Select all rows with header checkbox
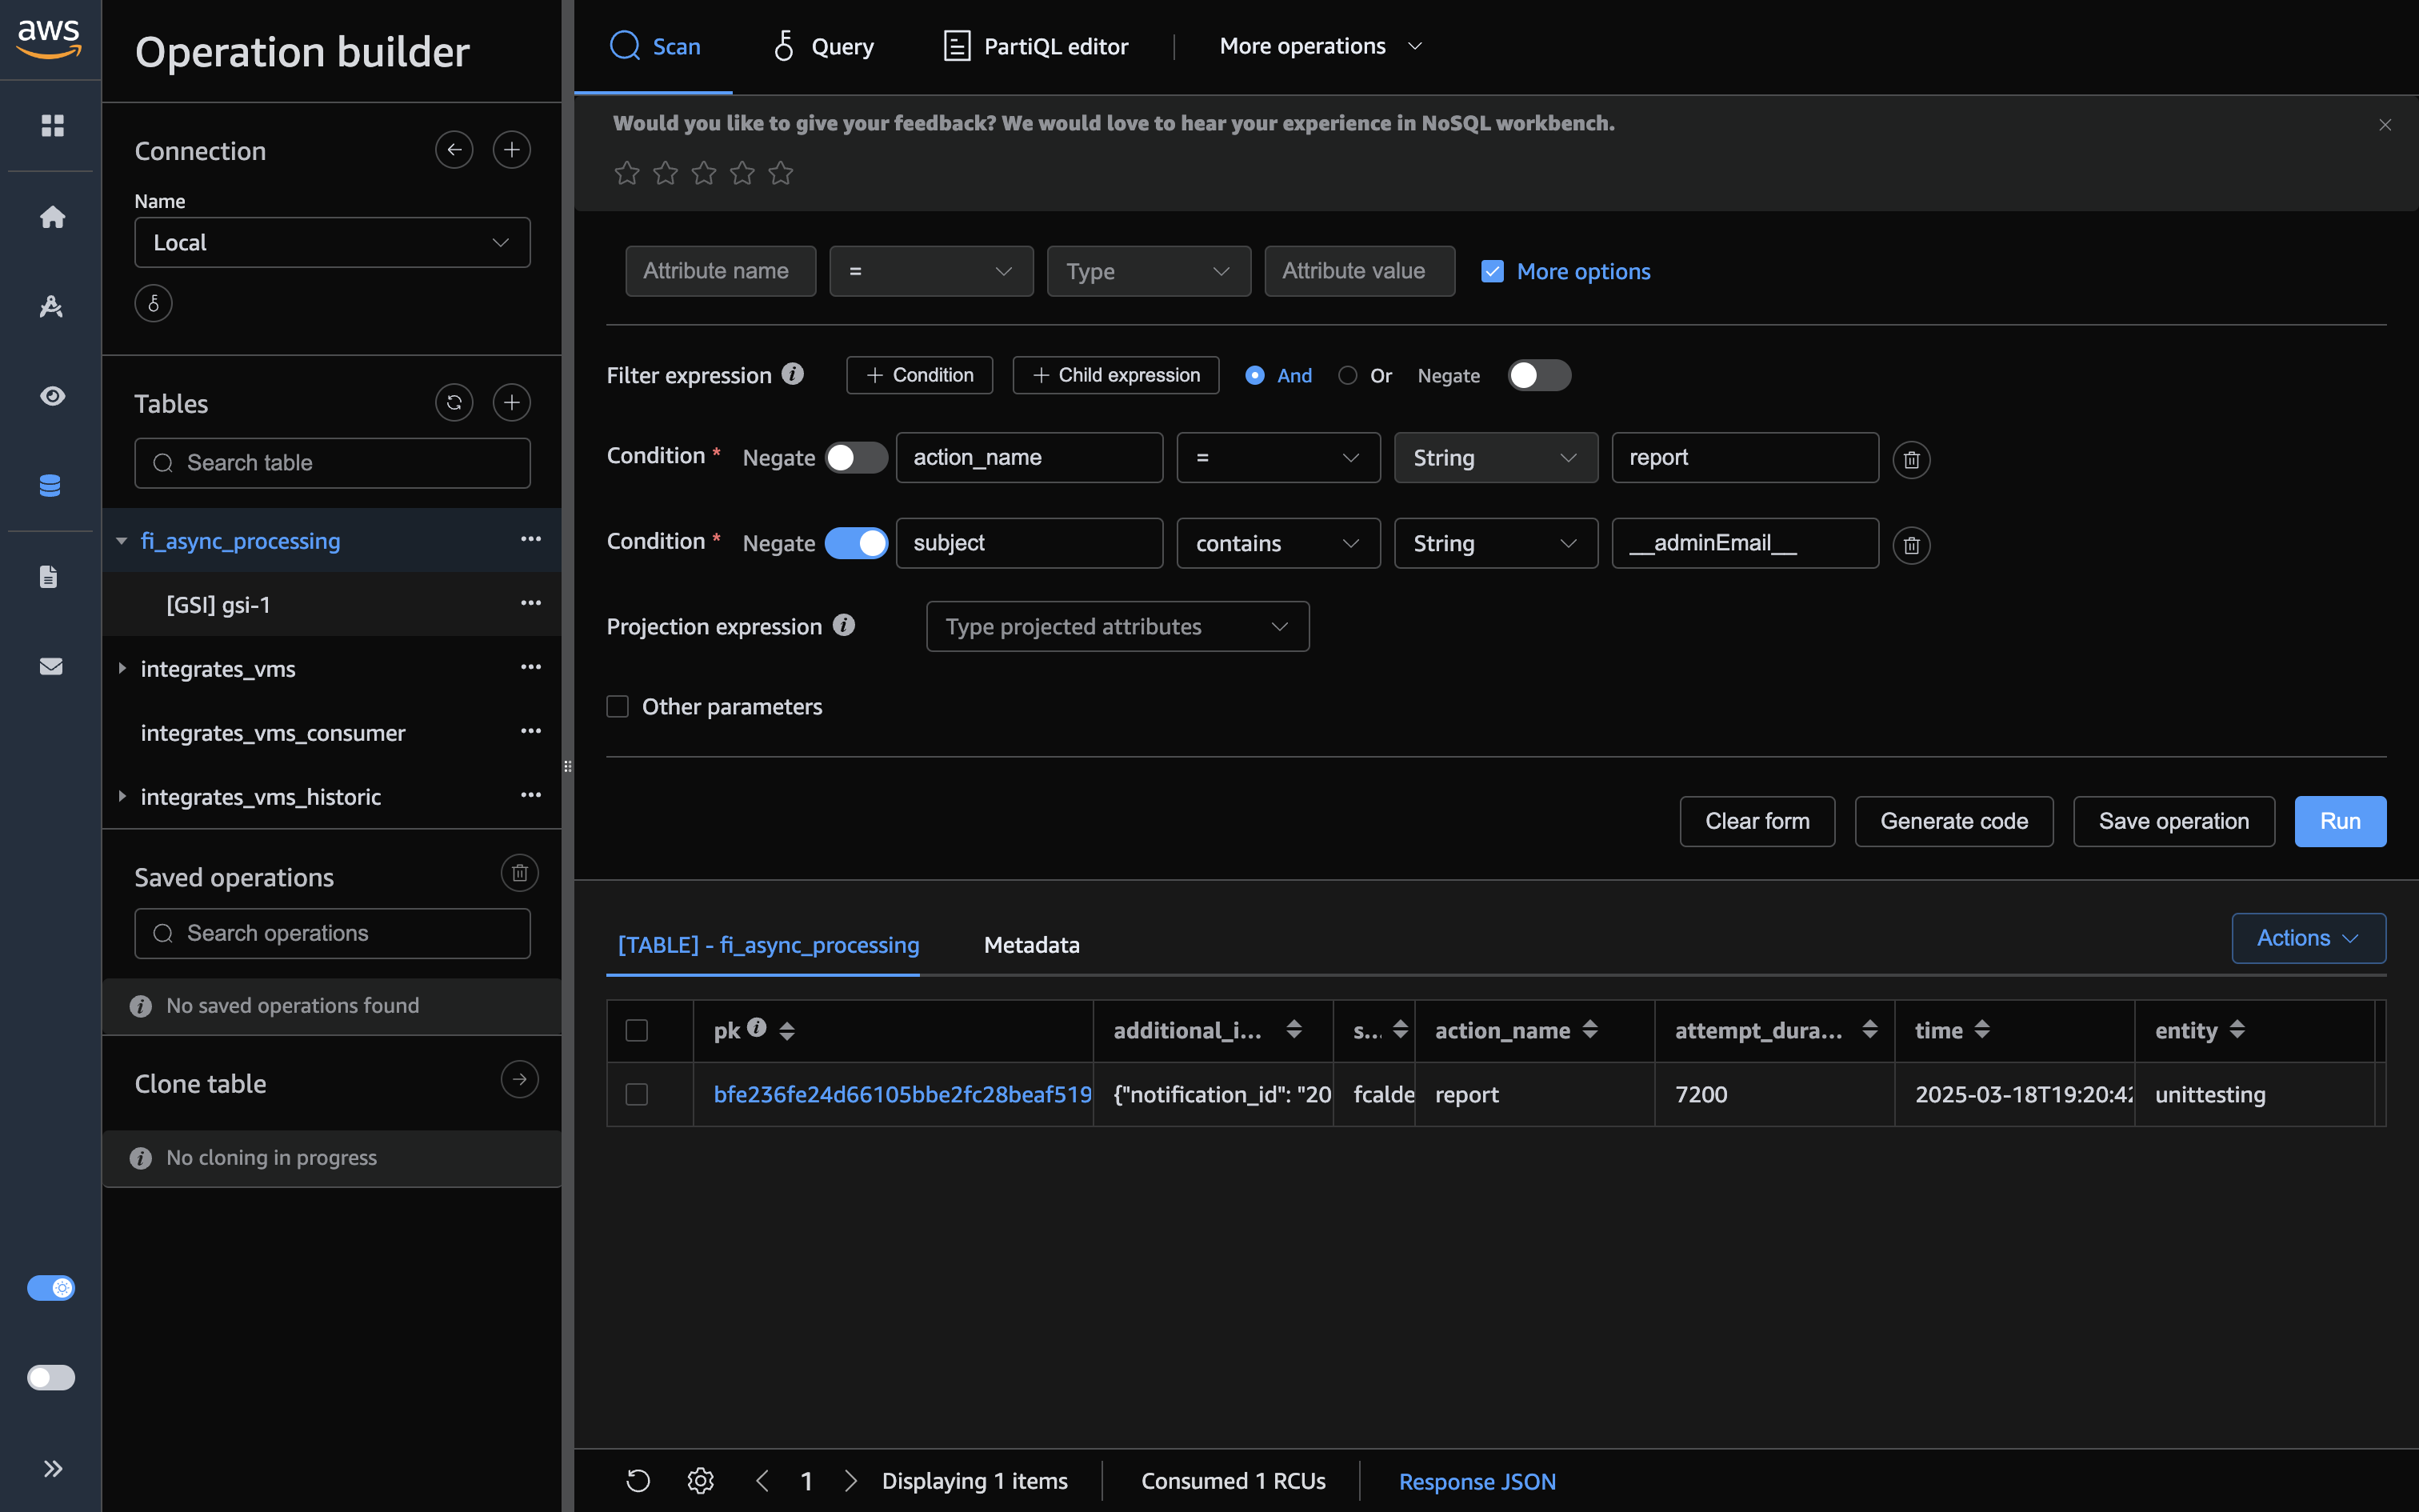The width and height of the screenshot is (2419, 1512). click(637, 1030)
